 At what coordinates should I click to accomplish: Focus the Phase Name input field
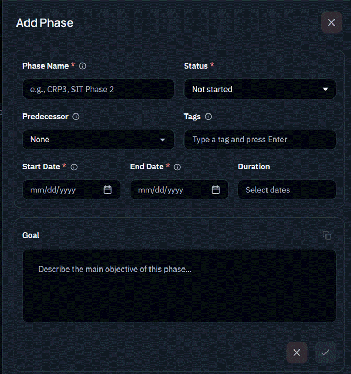click(x=98, y=89)
